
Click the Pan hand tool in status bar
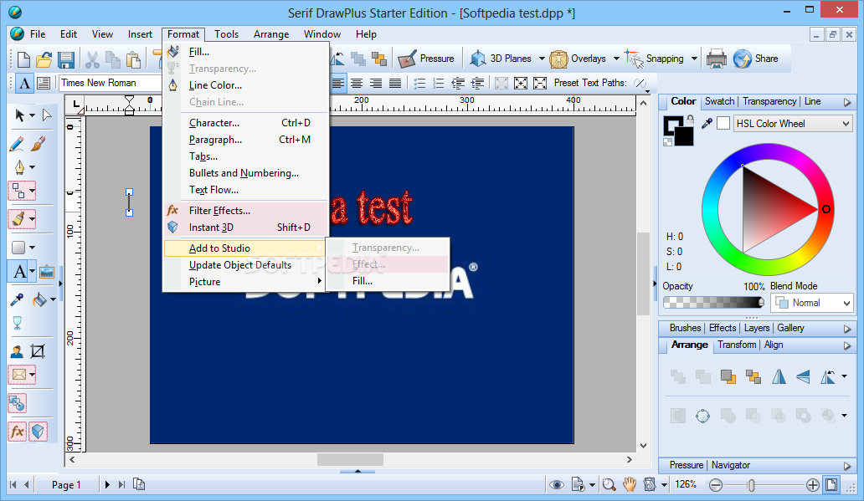tap(630, 484)
